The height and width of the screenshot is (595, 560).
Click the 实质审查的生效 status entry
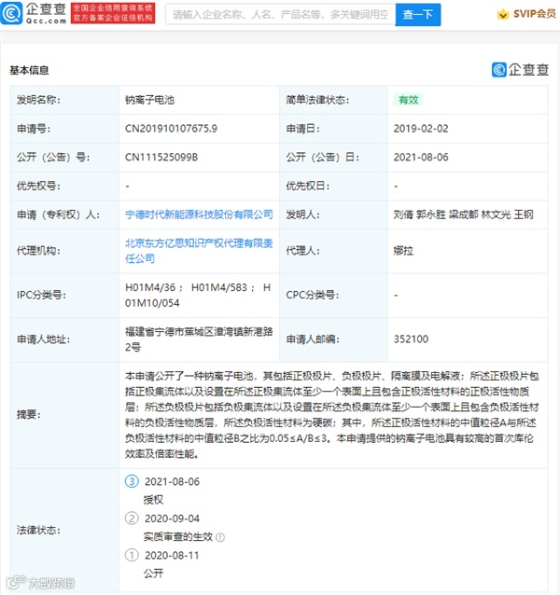click(178, 536)
